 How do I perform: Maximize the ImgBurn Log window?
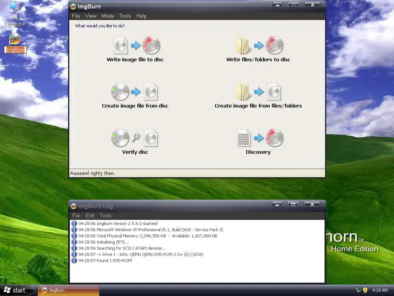293,204
